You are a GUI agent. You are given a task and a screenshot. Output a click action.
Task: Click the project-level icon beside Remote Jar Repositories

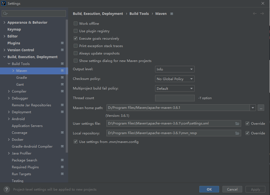coord(62,105)
